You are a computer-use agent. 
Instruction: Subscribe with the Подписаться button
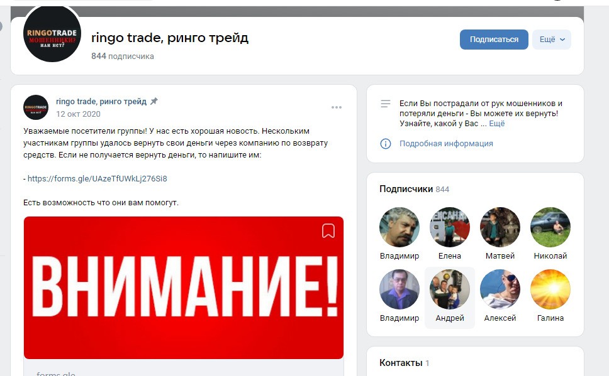coord(494,40)
